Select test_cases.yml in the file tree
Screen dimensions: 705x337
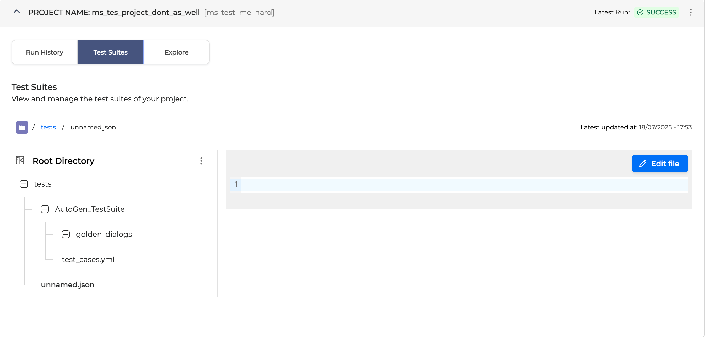tap(88, 259)
